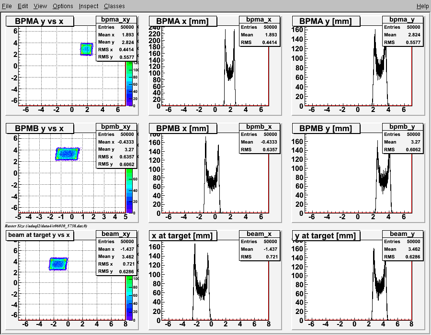
Task: Click the bpma_xy stats box header
Action: pyautogui.click(x=116, y=20)
